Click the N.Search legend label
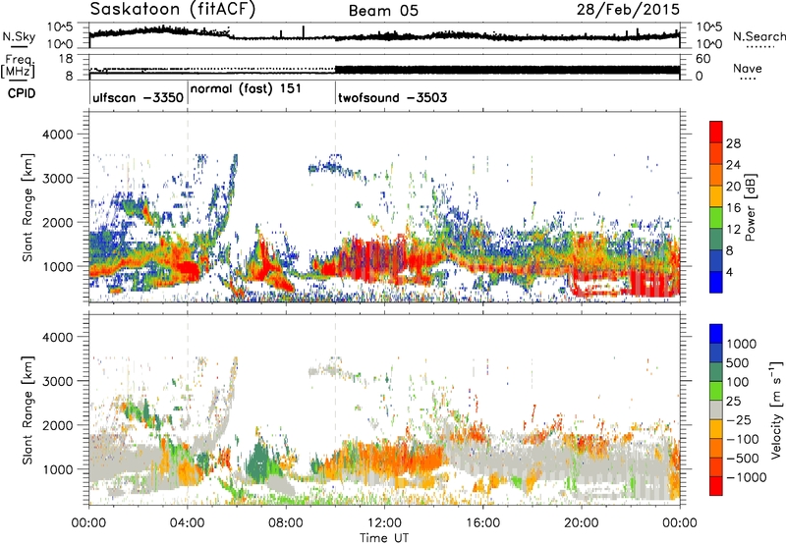This screenshot has height=544, width=786. [x=758, y=36]
